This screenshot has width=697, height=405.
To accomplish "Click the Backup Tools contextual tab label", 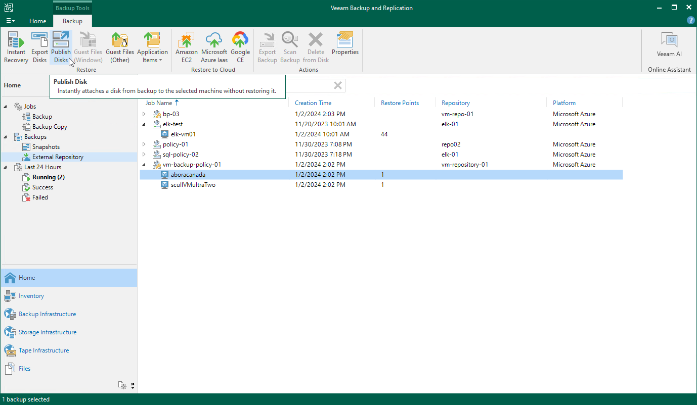I will (x=72, y=8).
